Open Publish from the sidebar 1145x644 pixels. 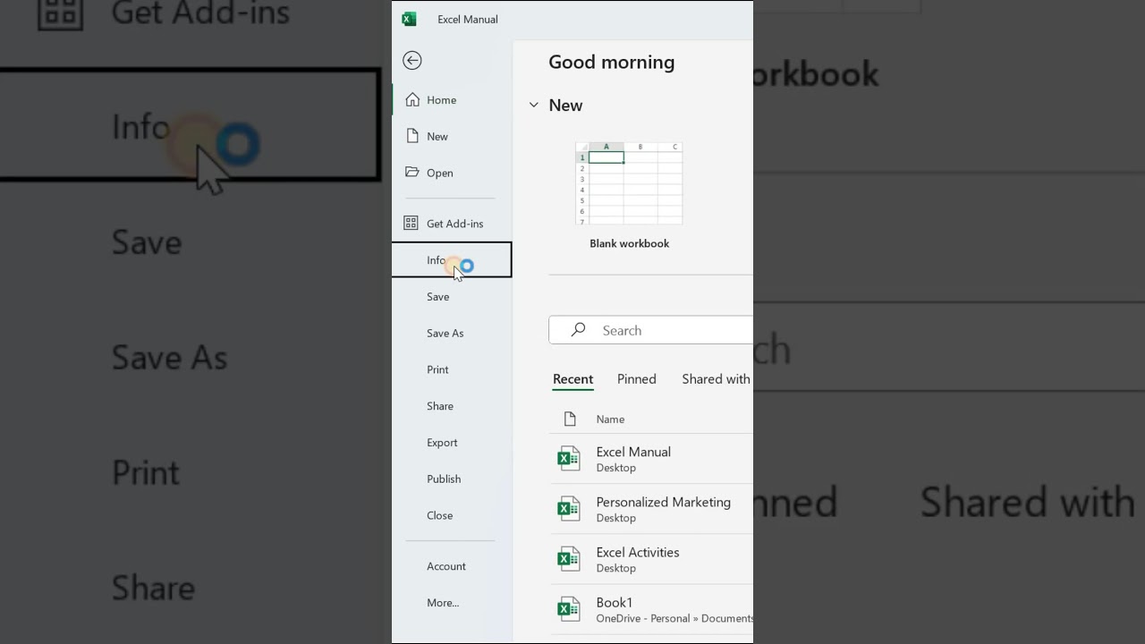pos(452,479)
